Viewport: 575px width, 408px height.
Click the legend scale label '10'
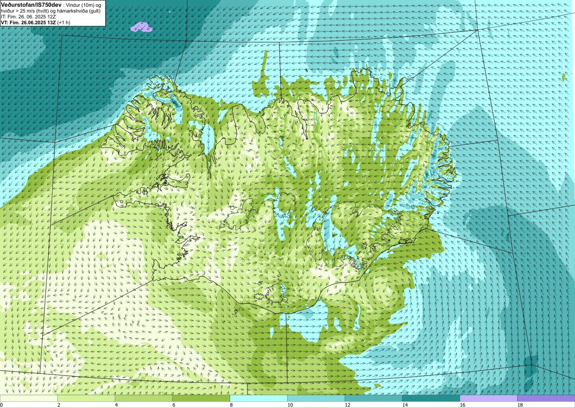(x=290, y=405)
